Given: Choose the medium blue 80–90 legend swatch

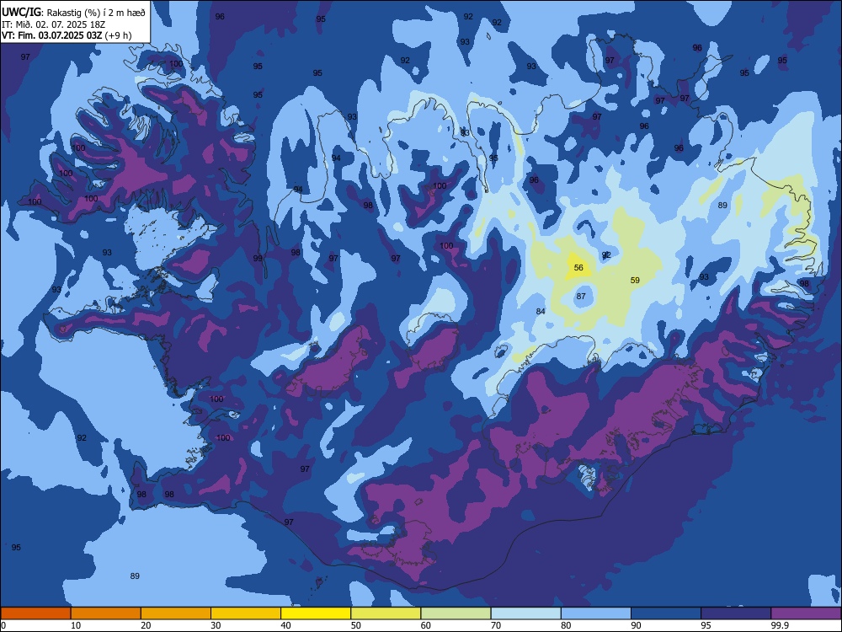Looking at the screenshot, I should pyautogui.click(x=596, y=613).
